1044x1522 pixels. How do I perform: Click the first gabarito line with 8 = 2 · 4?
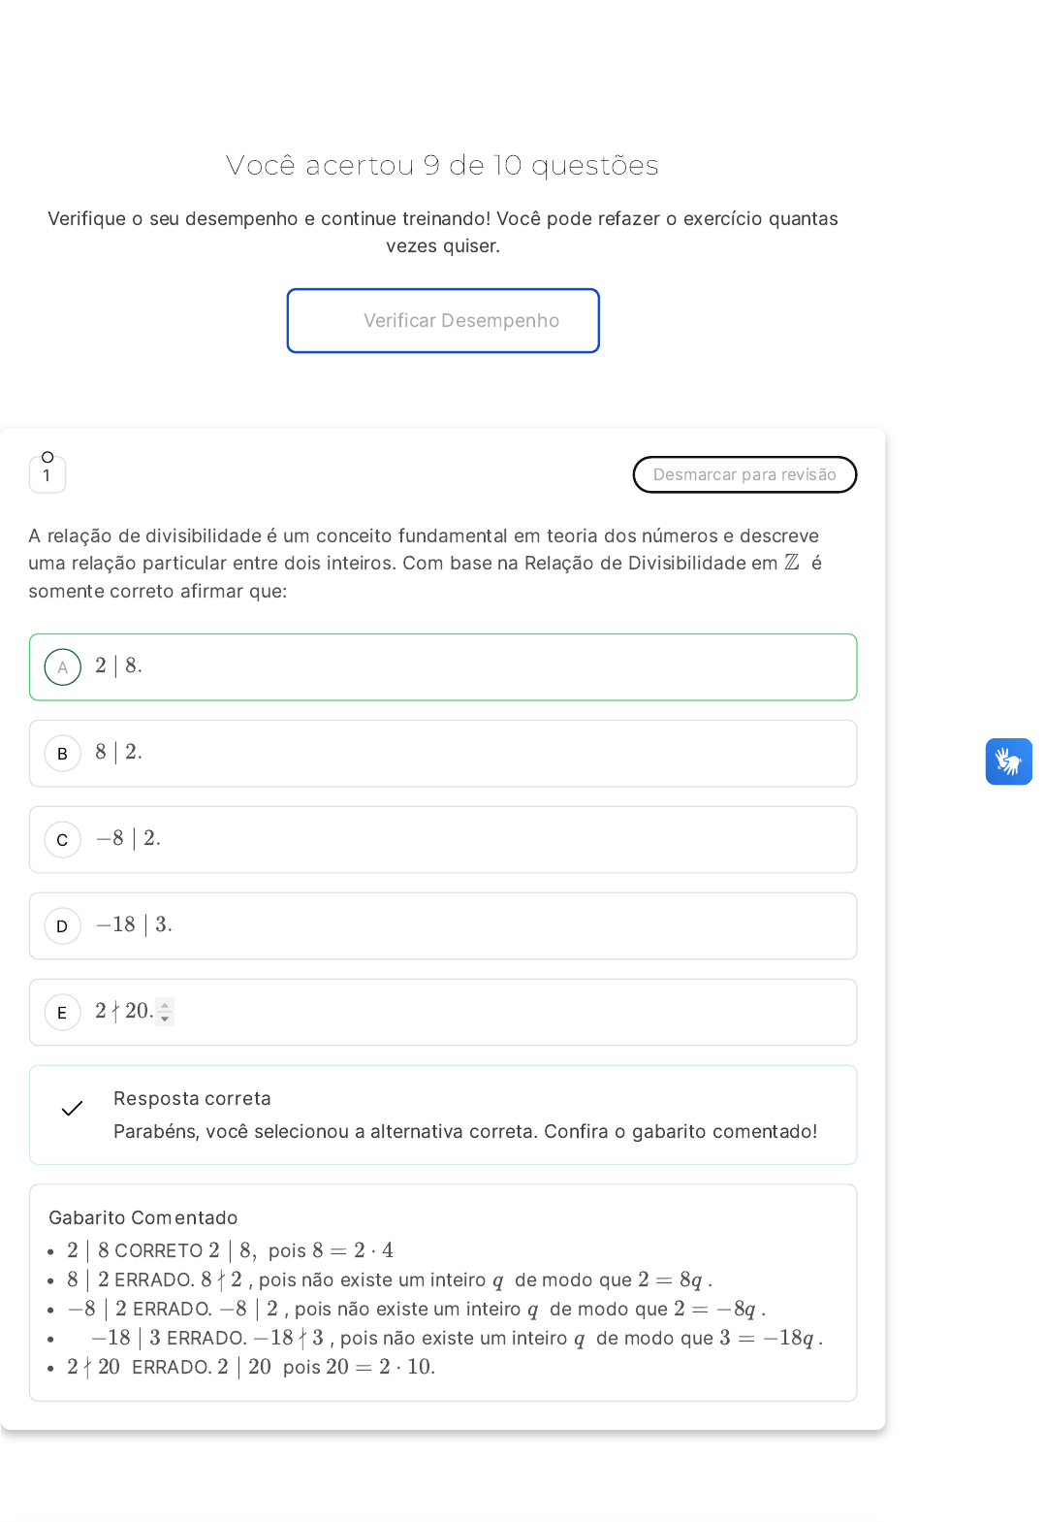point(230,1250)
